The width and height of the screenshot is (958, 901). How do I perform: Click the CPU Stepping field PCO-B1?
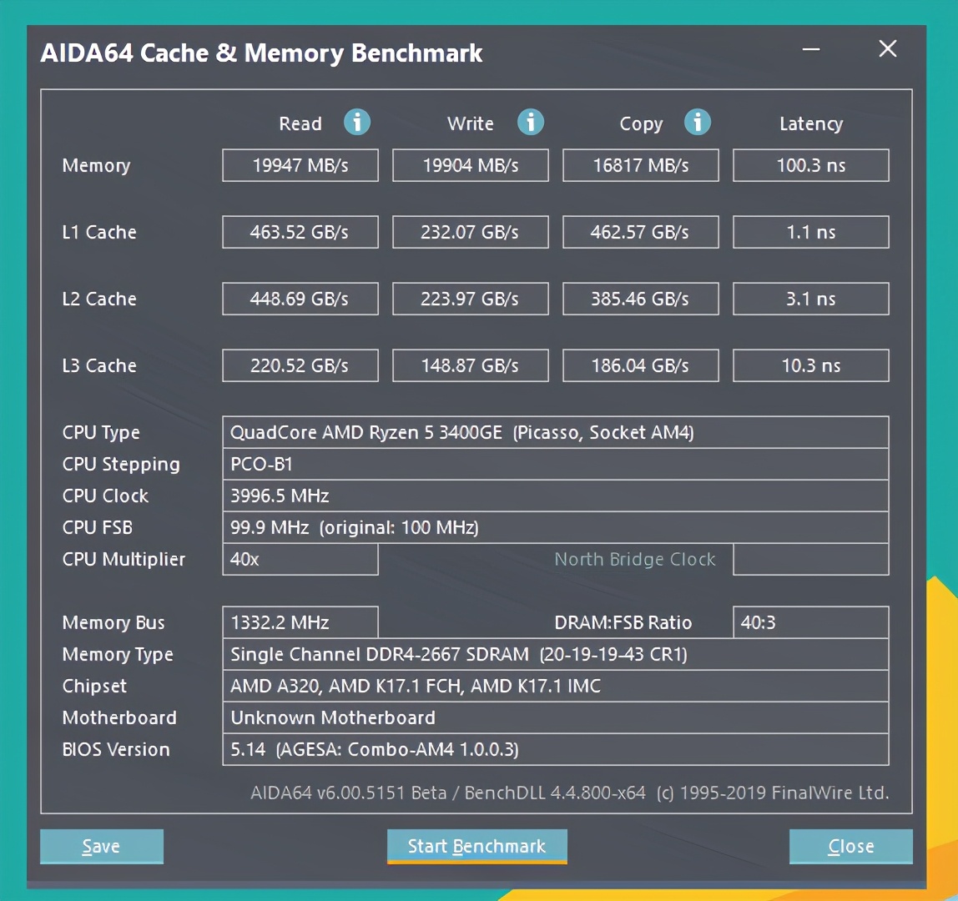(556, 464)
